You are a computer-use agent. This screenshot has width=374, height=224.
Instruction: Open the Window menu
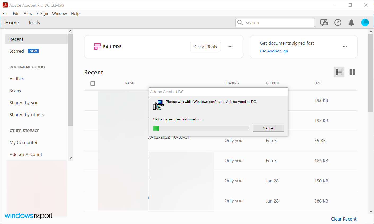[x=59, y=14]
